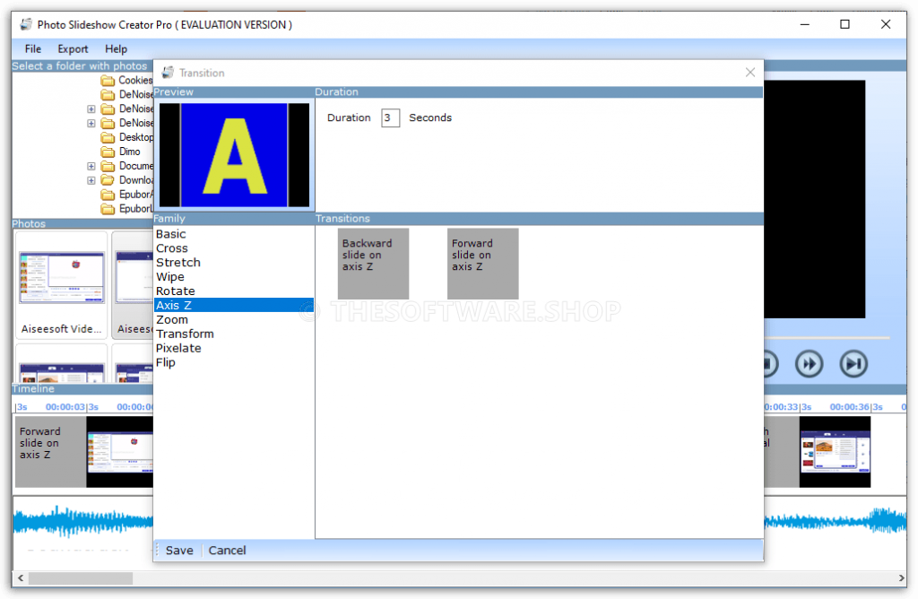
Task: Select the Backward slide on axis Z transition
Action: coord(373,264)
